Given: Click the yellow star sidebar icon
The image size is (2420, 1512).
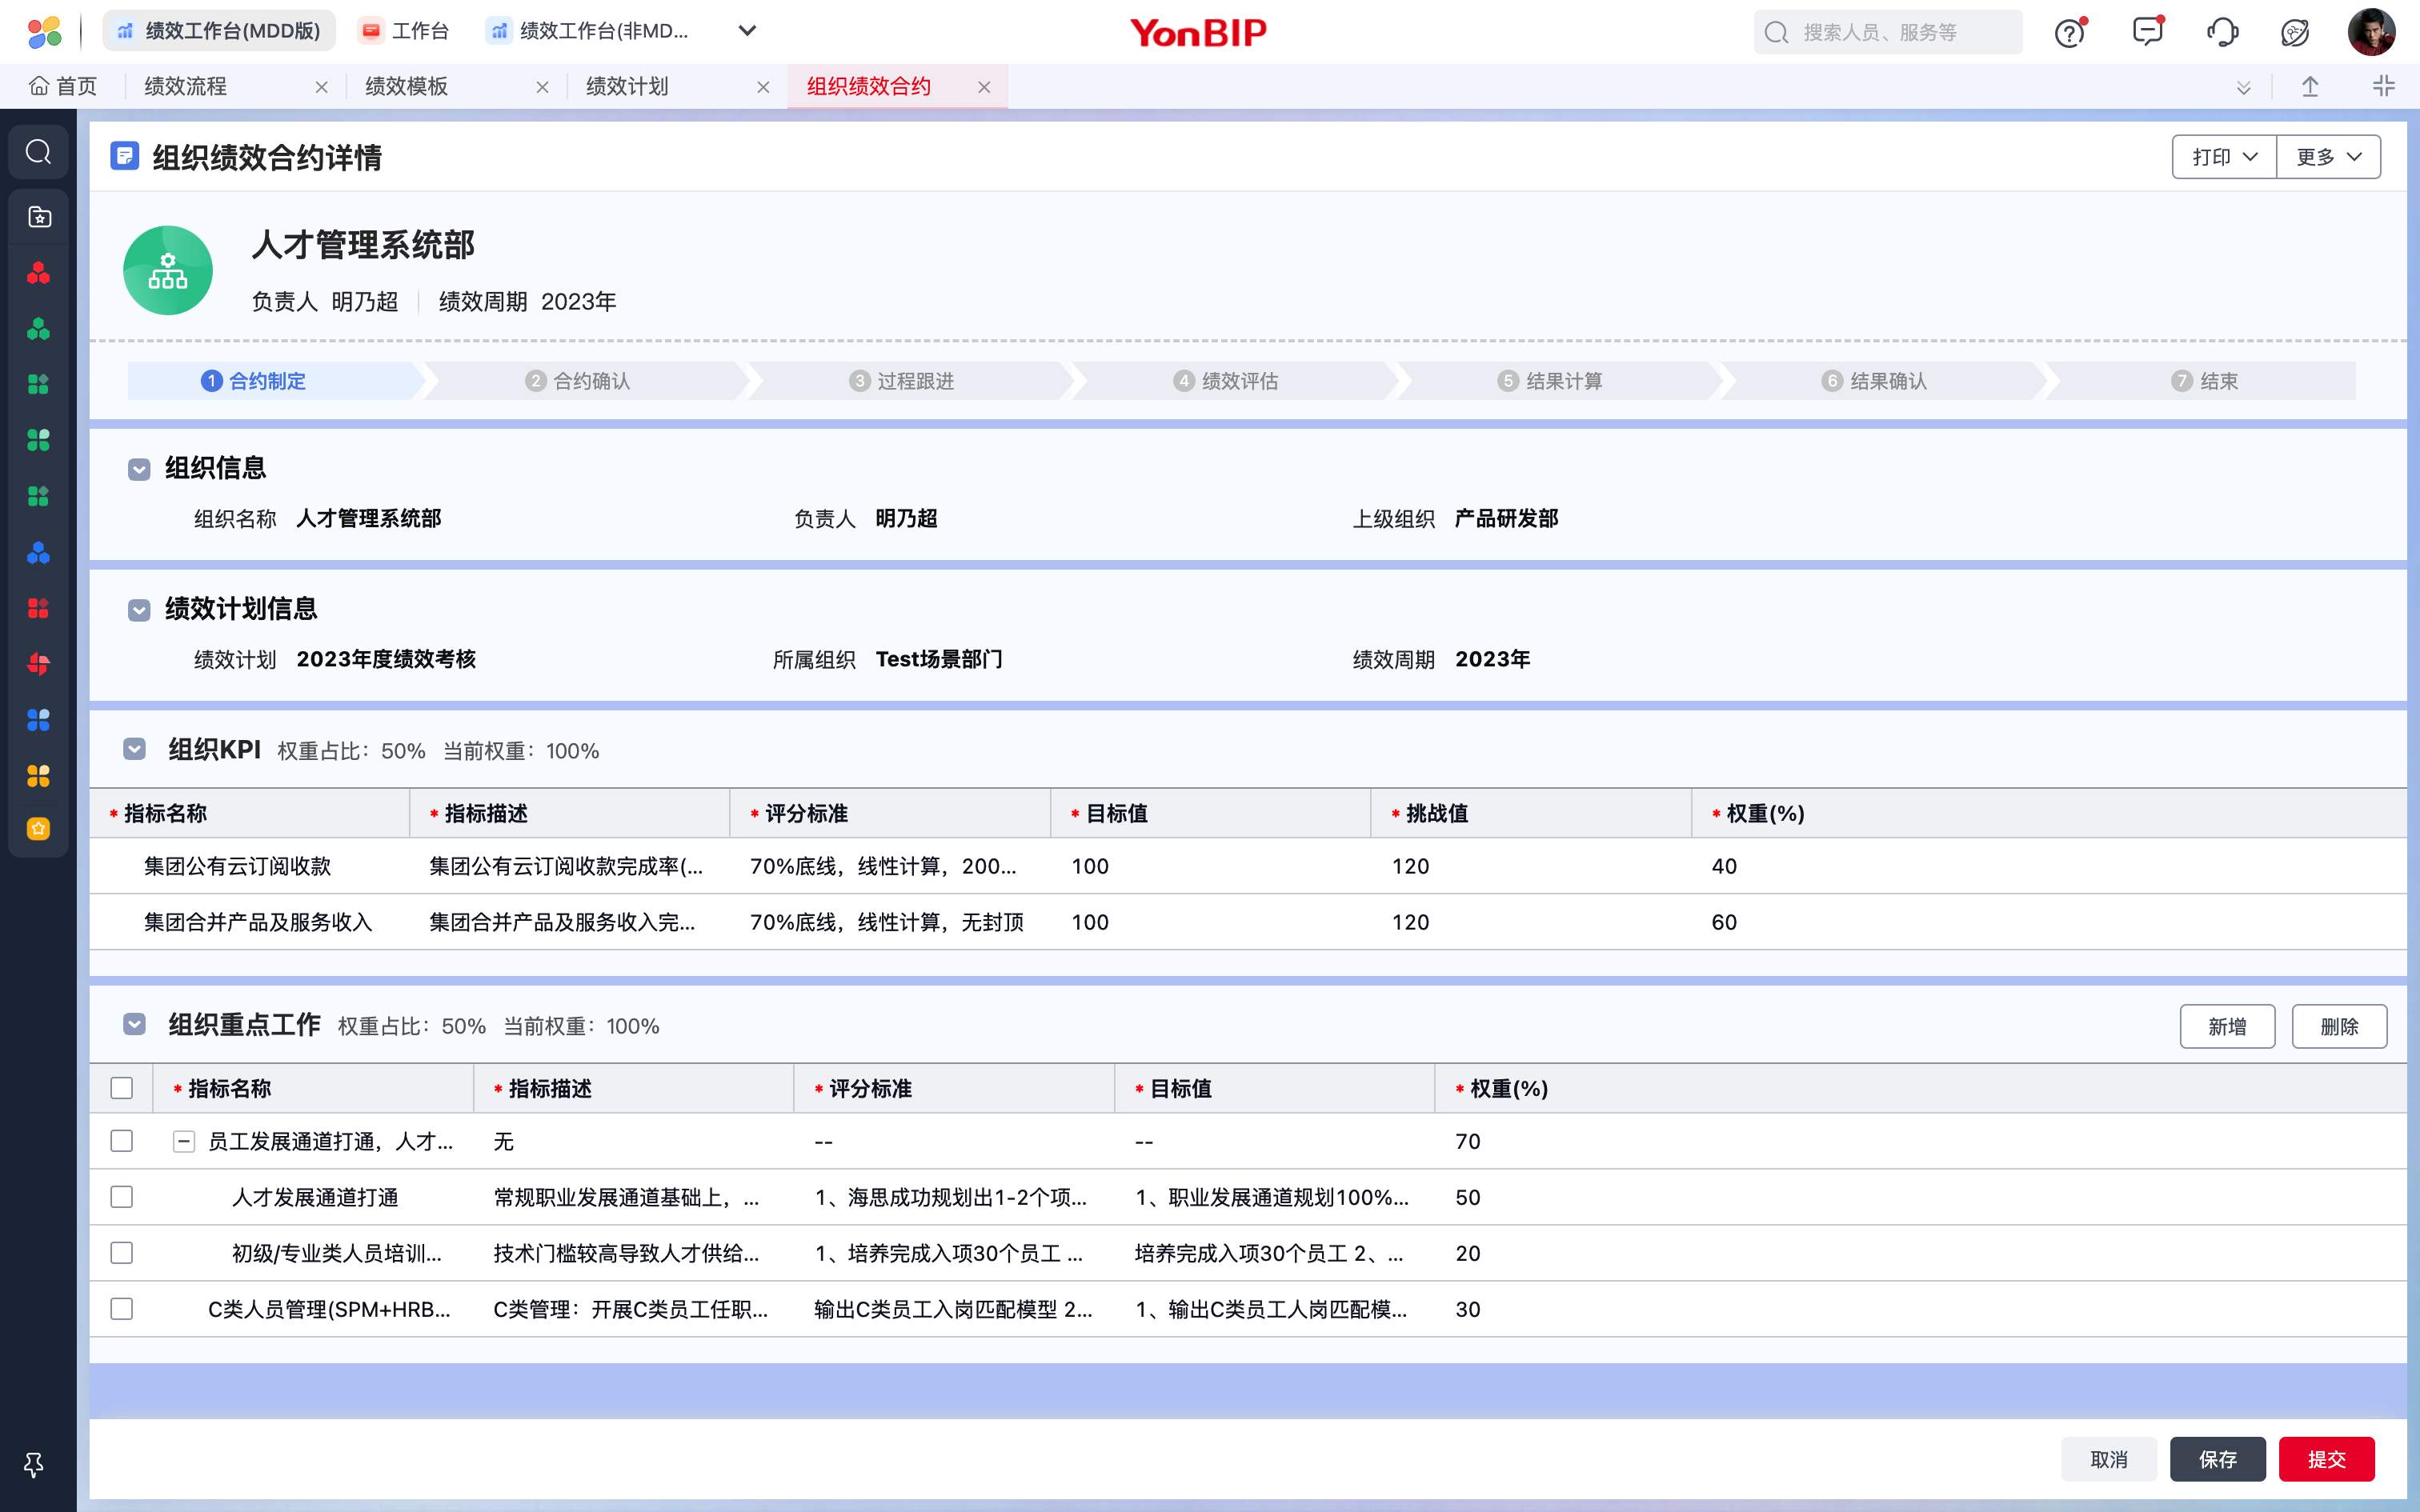Looking at the screenshot, I should [x=38, y=828].
